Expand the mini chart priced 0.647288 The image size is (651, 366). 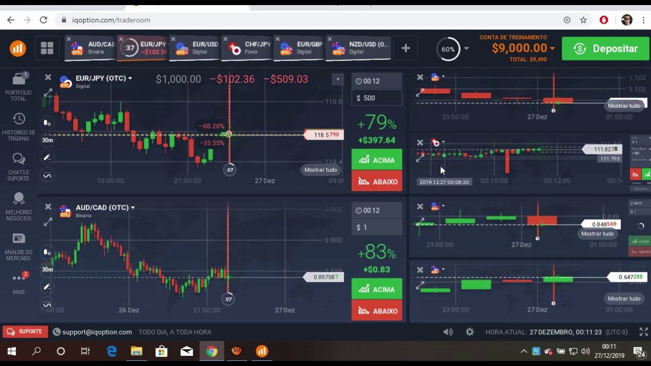click(x=421, y=287)
